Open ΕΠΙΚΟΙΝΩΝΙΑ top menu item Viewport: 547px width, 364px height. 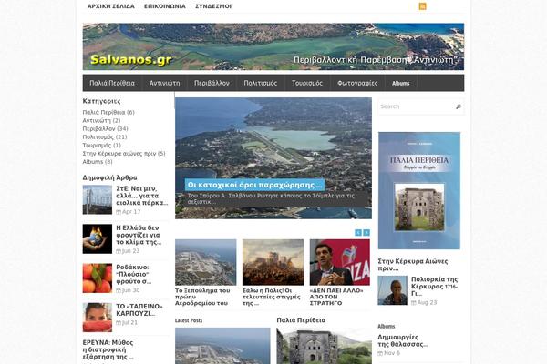[x=165, y=6]
